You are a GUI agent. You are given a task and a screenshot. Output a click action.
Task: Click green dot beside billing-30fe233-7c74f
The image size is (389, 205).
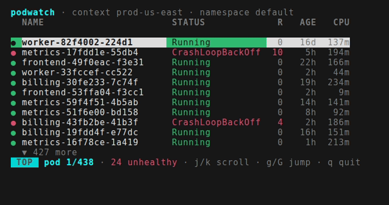tap(14, 83)
